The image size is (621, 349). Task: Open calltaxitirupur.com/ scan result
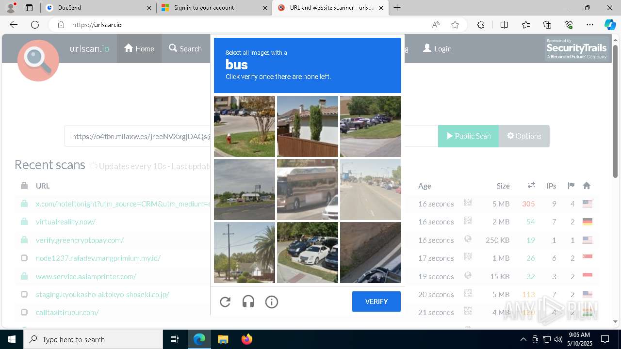67,313
